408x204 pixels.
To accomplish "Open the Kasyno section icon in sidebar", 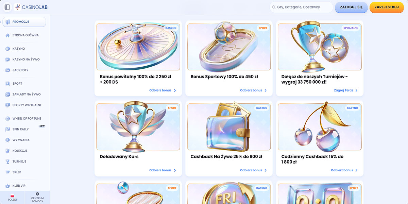I will [7, 49].
